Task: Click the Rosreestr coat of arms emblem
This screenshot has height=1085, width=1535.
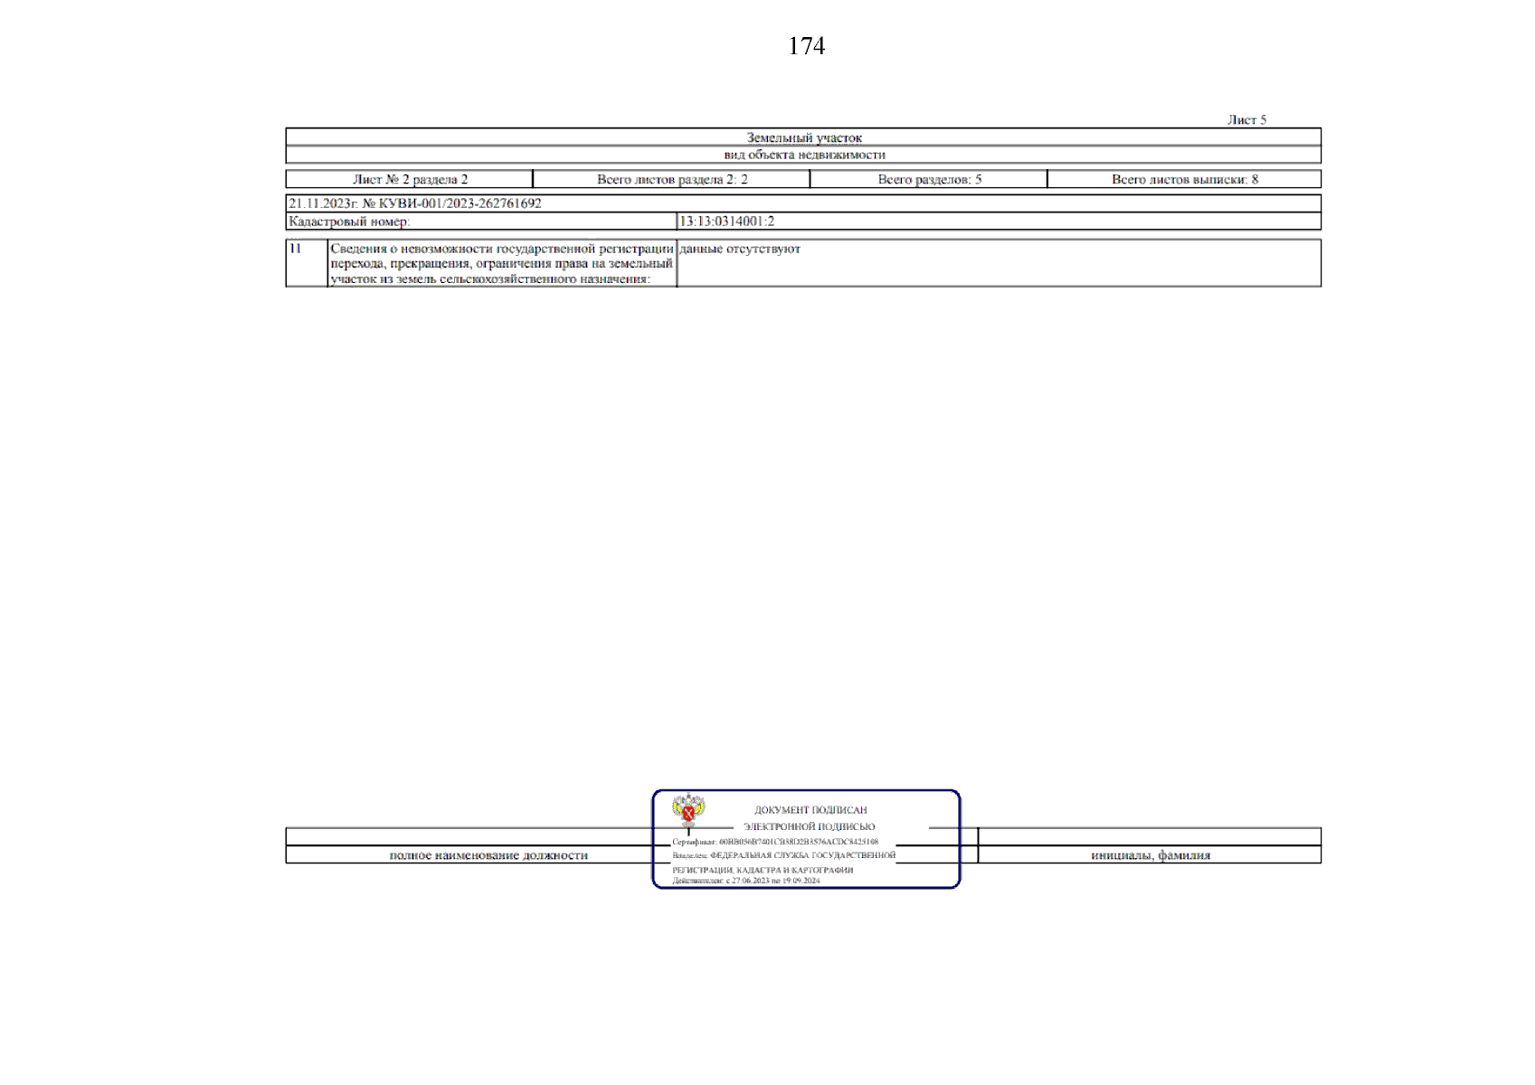Action: pos(688,811)
